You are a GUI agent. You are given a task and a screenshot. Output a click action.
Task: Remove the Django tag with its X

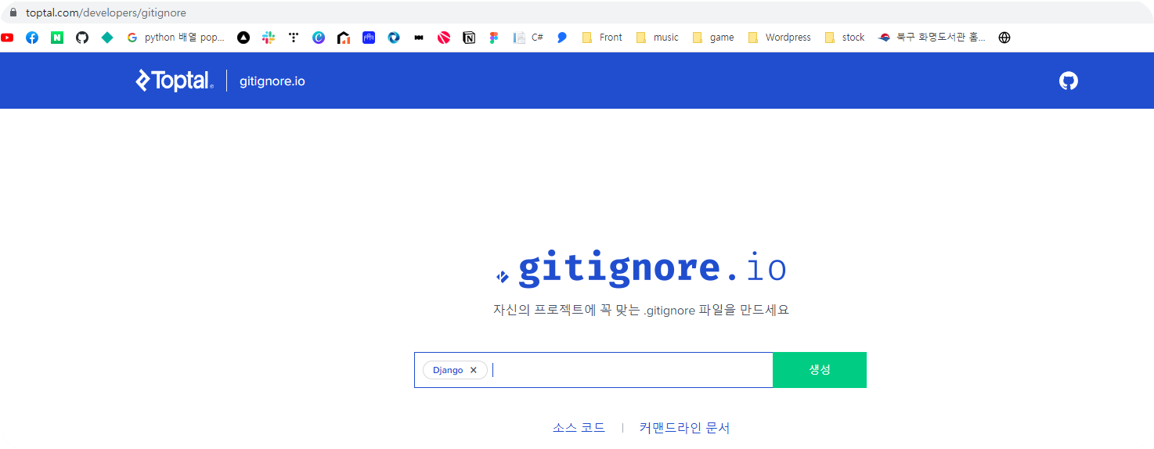[473, 370]
